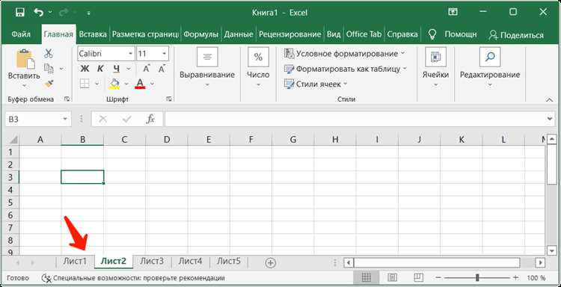Click the Insert Function fx icon
This screenshot has height=287, width=561.
pyautogui.click(x=150, y=120)
